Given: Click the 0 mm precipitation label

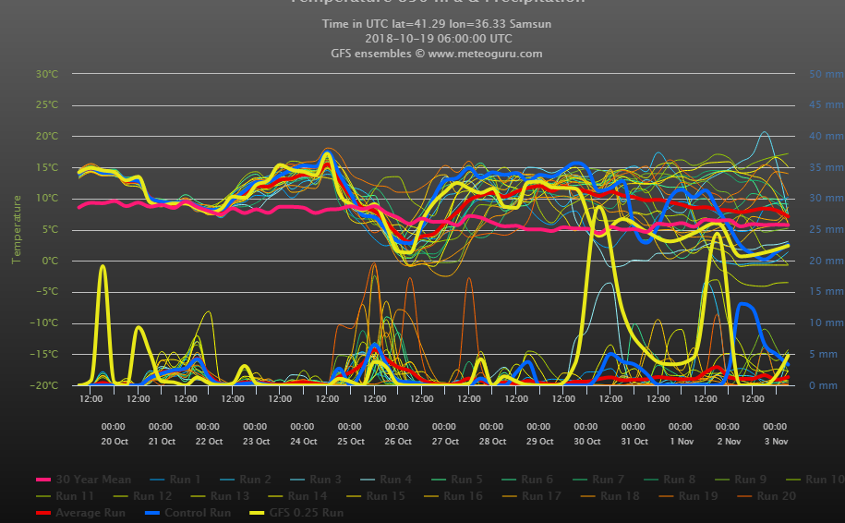Looking at the screenshot, I should (x=824, y=385).
